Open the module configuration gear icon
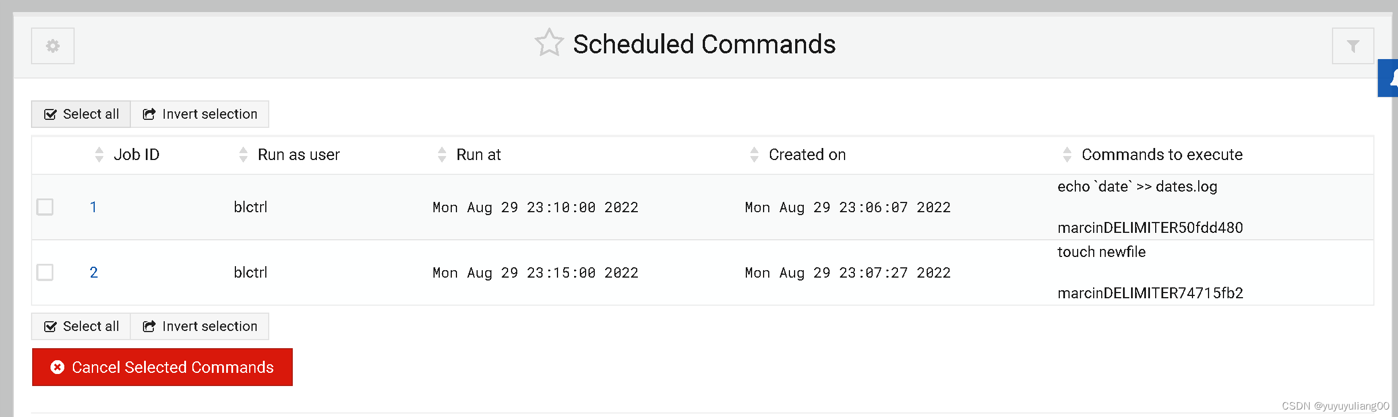This screenshot has height=417, width=1398. (x=52, y=46)
